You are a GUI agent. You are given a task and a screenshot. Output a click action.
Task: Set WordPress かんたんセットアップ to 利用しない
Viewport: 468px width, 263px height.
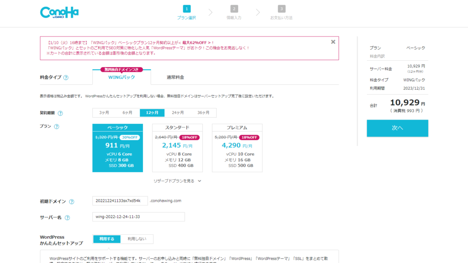[137, 239]
